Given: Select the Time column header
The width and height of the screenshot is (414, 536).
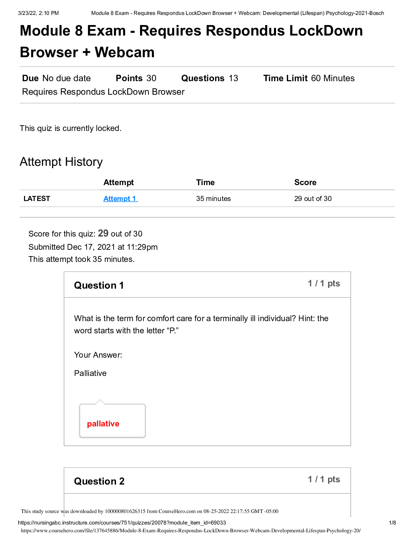Looking at the screenshot, I should pos(205,182).
